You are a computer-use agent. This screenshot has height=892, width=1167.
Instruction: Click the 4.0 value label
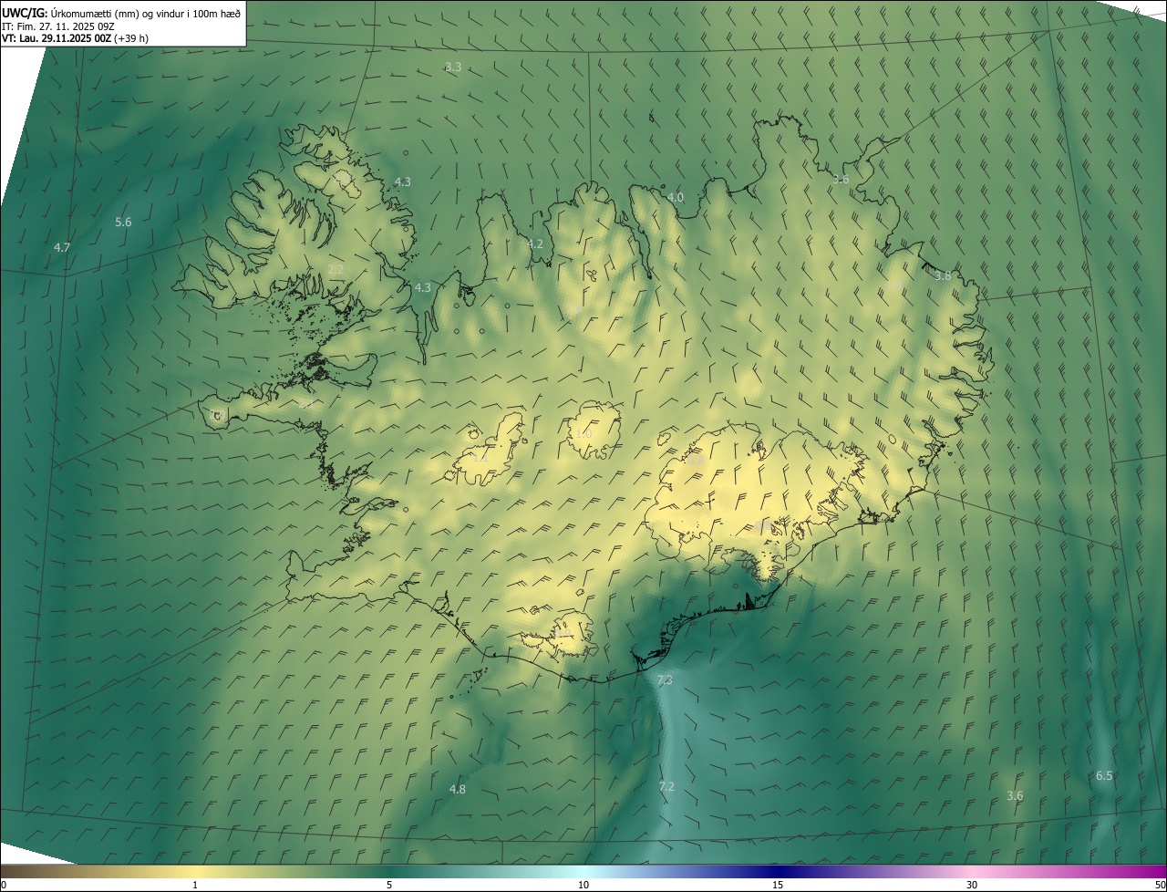click(675, 197)
